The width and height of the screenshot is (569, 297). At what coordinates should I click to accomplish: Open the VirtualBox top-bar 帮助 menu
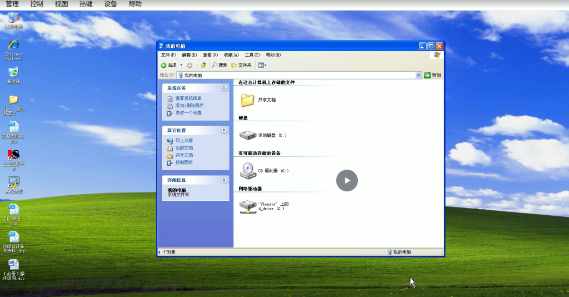pos(135,4)
